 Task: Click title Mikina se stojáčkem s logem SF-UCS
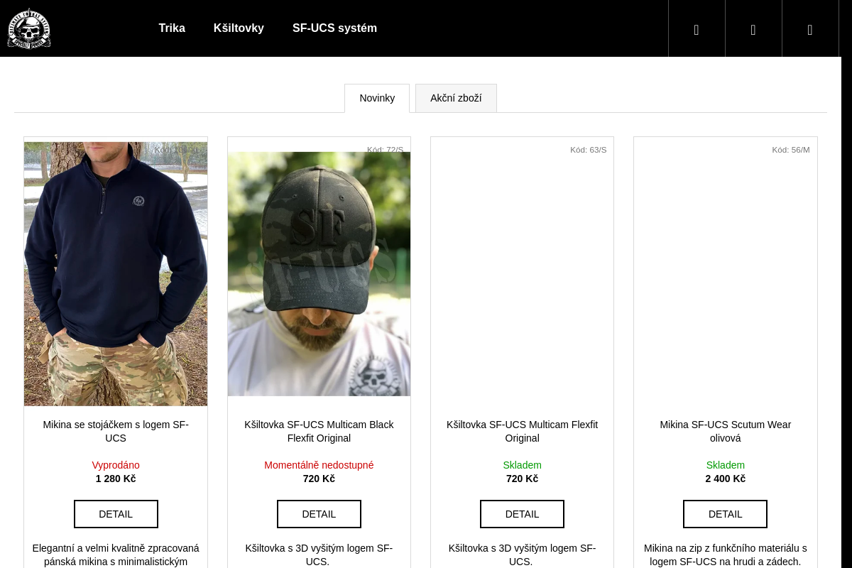[x=116, y=432]
